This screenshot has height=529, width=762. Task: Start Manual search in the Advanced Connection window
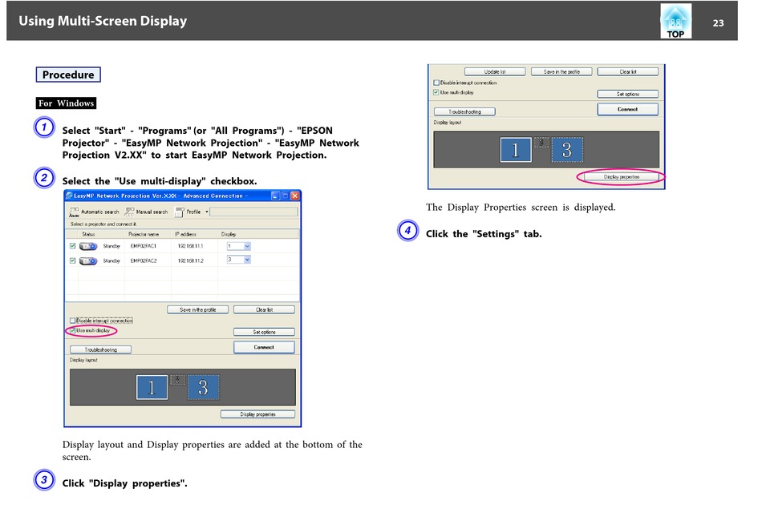coord(146,212)
